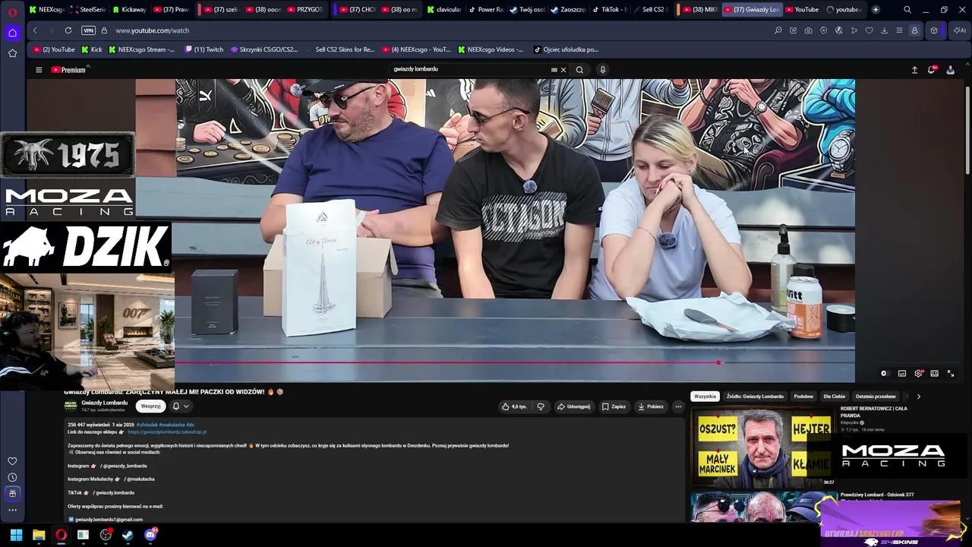Toggle subtitles in the video player
The width and height of the screenshot is (972, 547).
(x=901, y=373)
